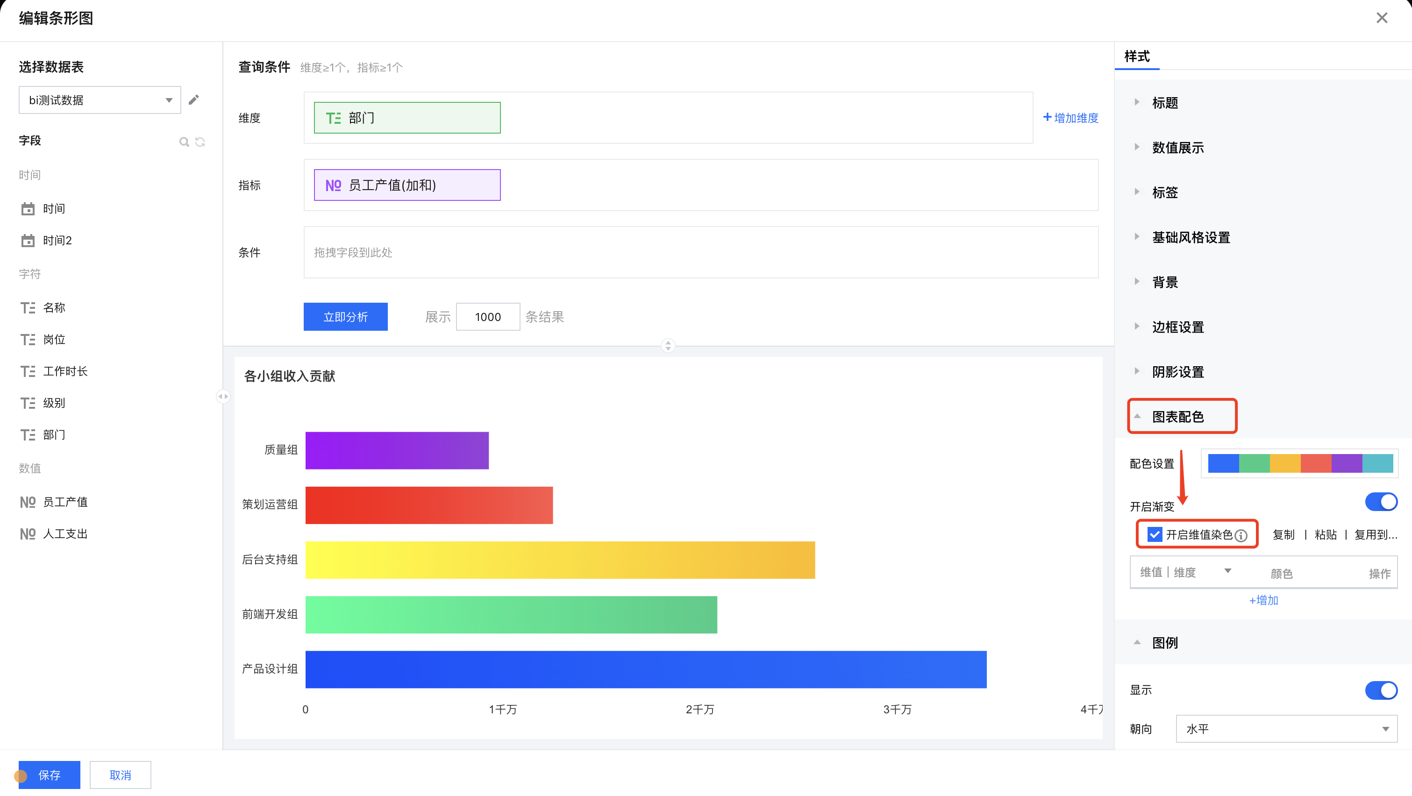Click the 立即分析 button
Screen dimensions: 1412x796
tap(345, 317)
